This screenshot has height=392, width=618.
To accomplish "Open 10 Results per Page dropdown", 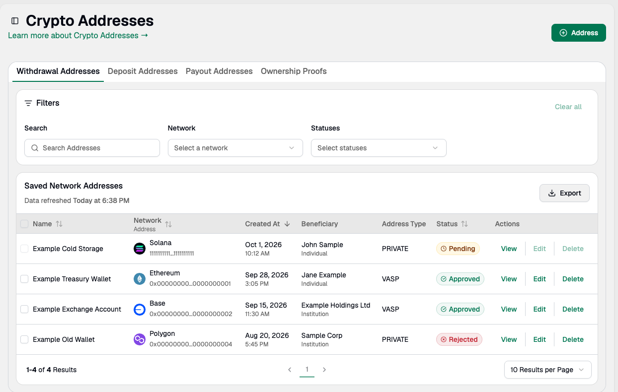I will pyautogui.click(x=548, y=370).
